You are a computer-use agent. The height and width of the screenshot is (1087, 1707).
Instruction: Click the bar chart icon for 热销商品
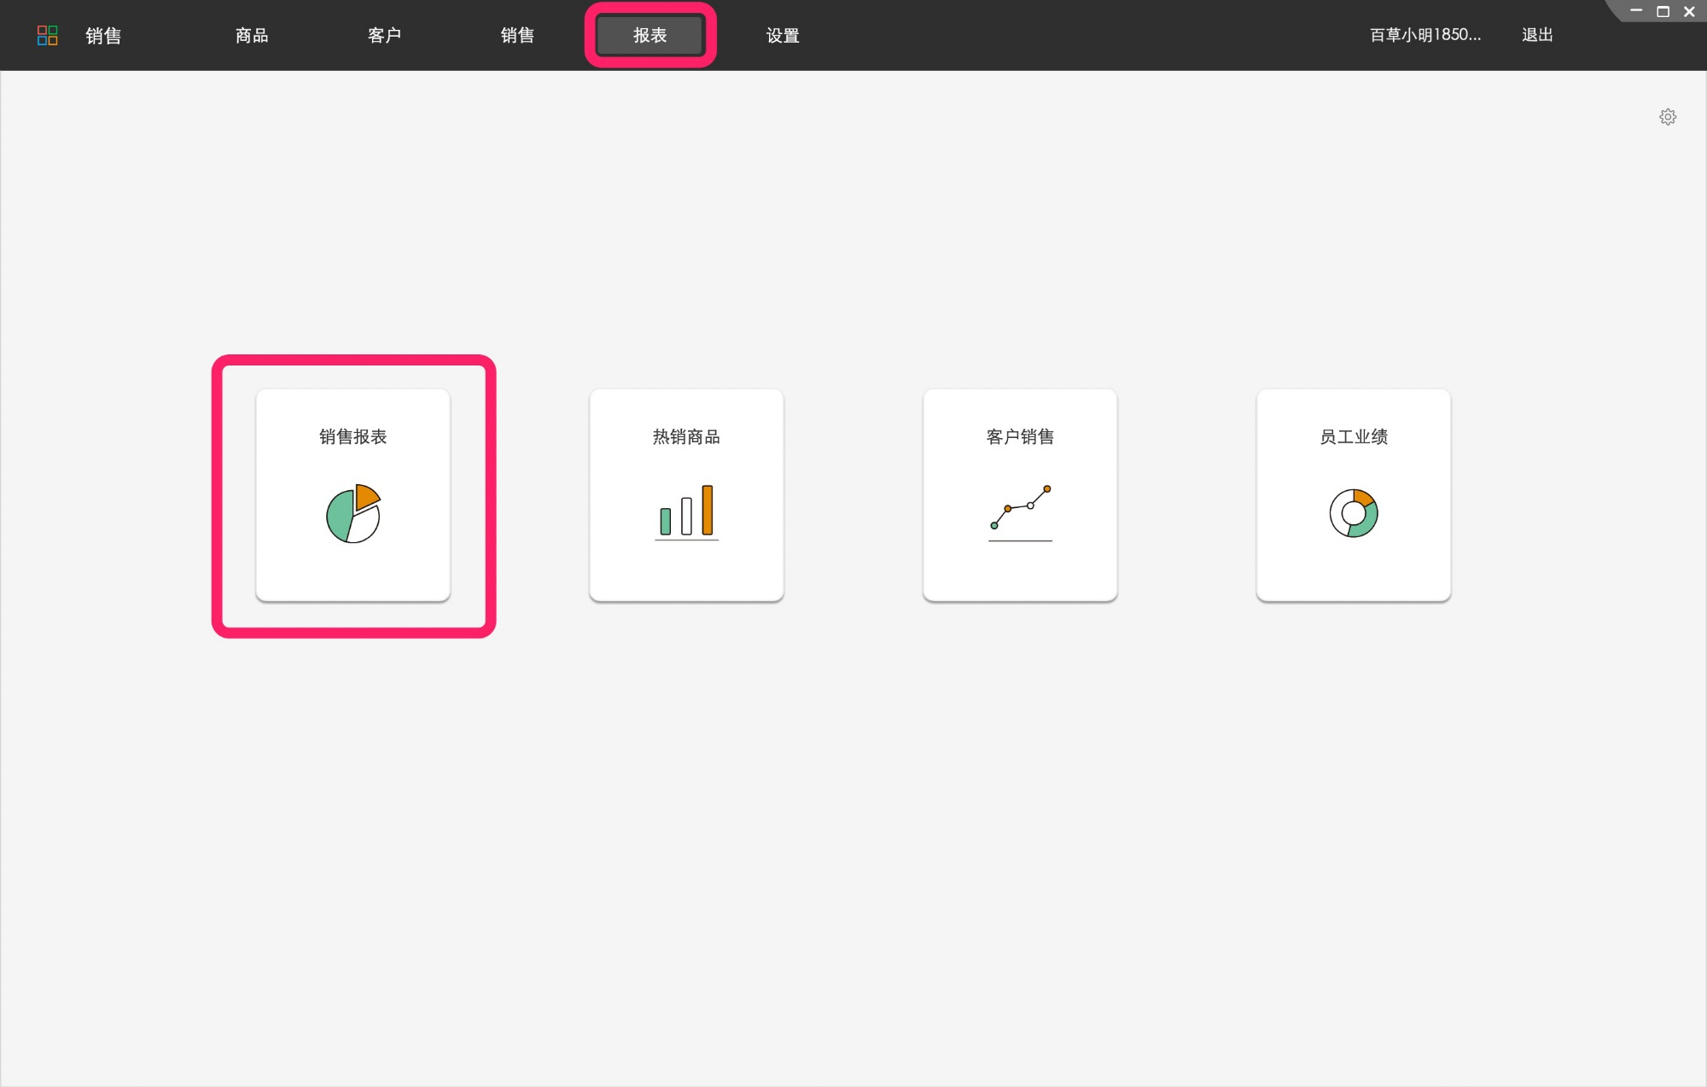click(686, 512)
